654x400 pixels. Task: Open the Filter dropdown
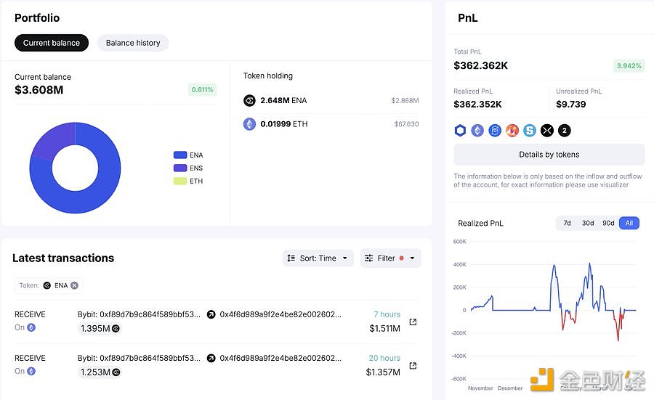pyautogui.click(x=390, y=258)
